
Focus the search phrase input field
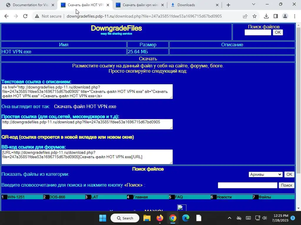point(248,185)
